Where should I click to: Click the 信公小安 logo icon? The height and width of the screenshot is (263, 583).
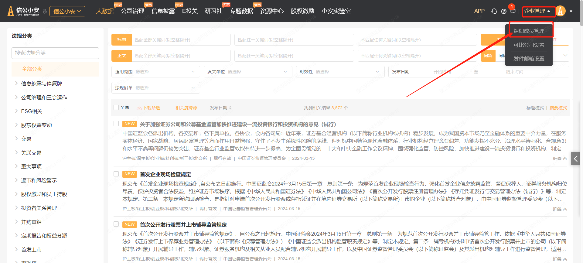click(x=11, y=11)
